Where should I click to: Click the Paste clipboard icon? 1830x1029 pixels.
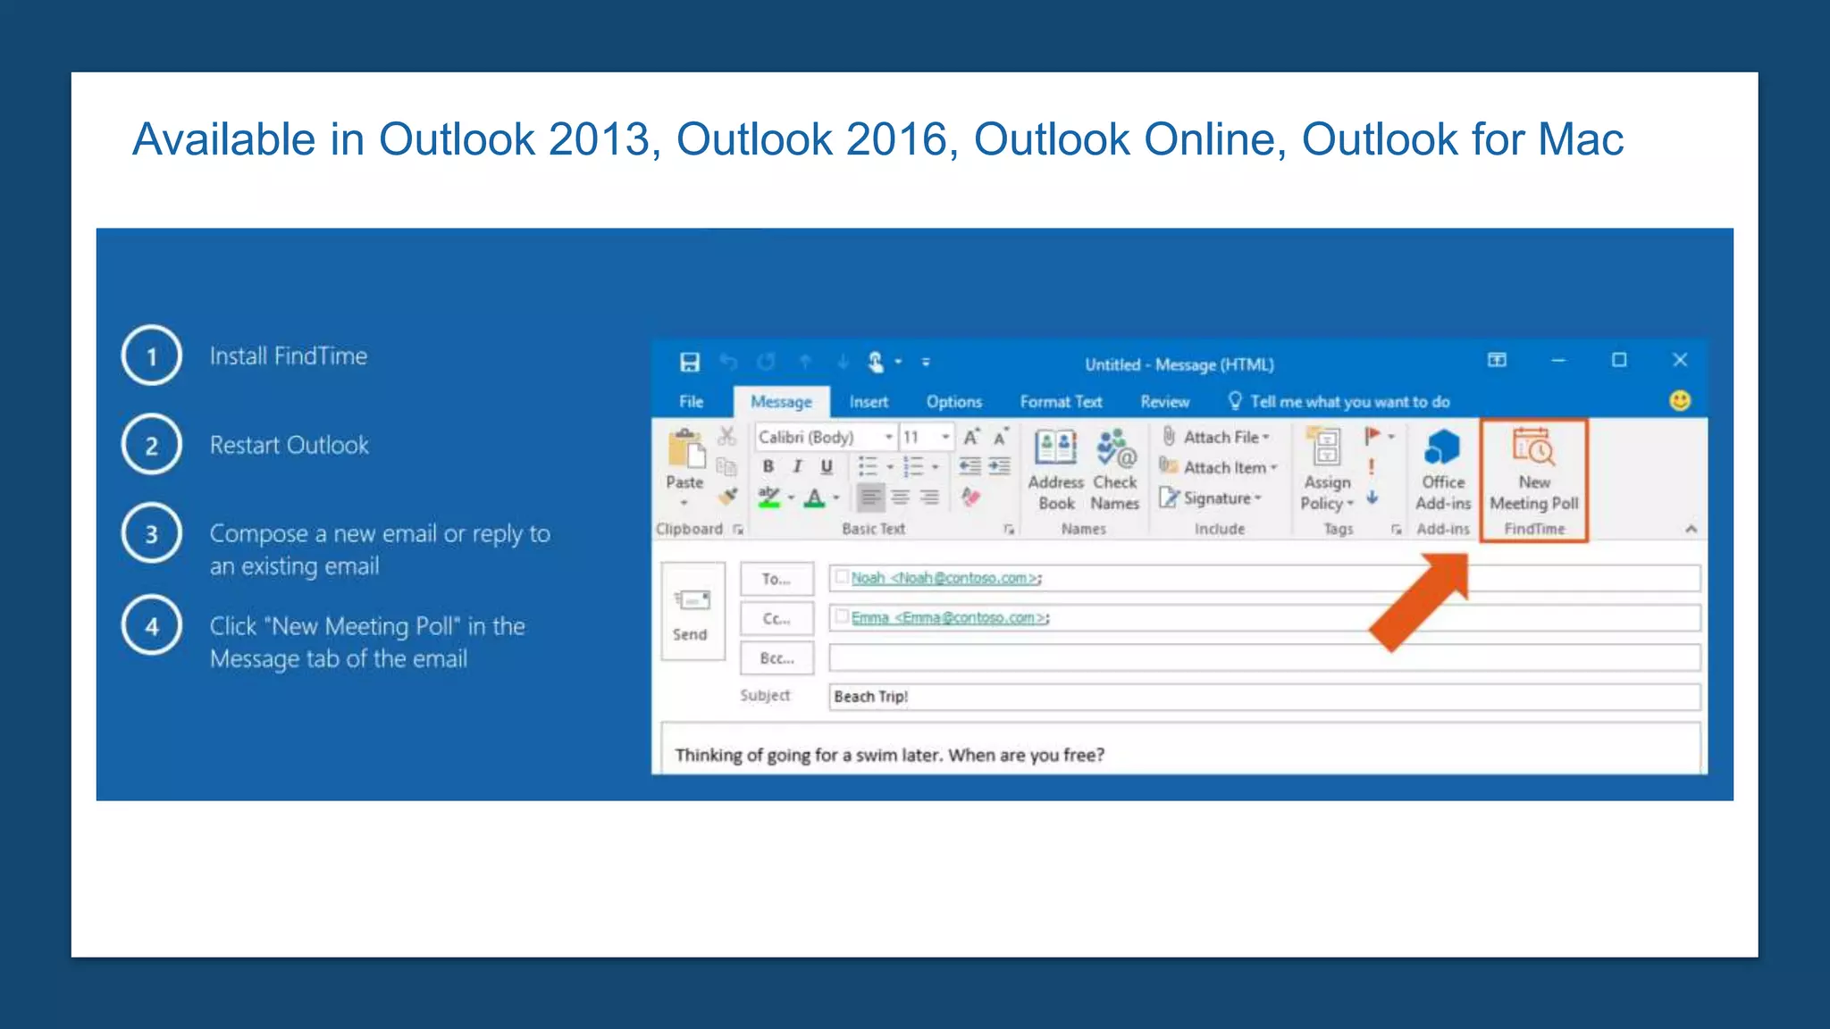686,449
